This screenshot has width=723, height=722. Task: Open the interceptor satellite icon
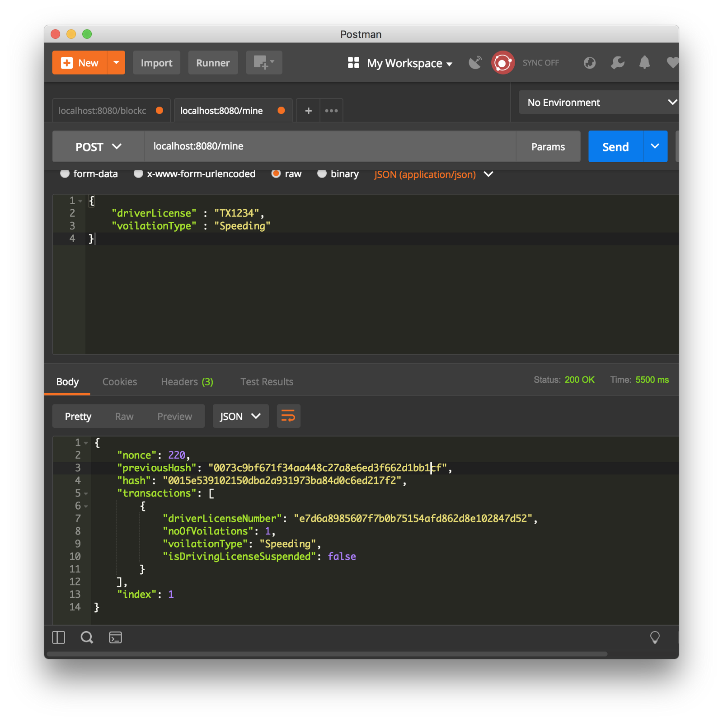point(475,63)
